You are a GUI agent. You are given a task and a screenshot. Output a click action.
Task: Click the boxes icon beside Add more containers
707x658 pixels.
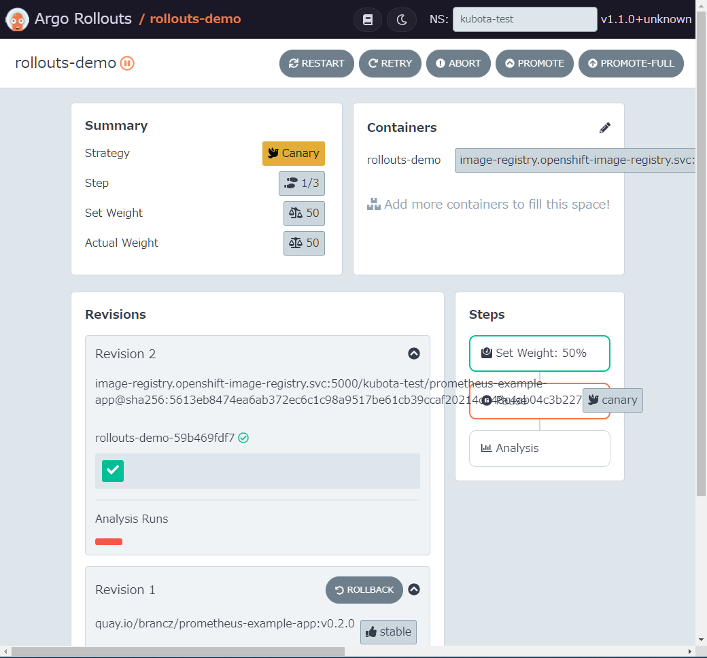(x=373, y=205)
